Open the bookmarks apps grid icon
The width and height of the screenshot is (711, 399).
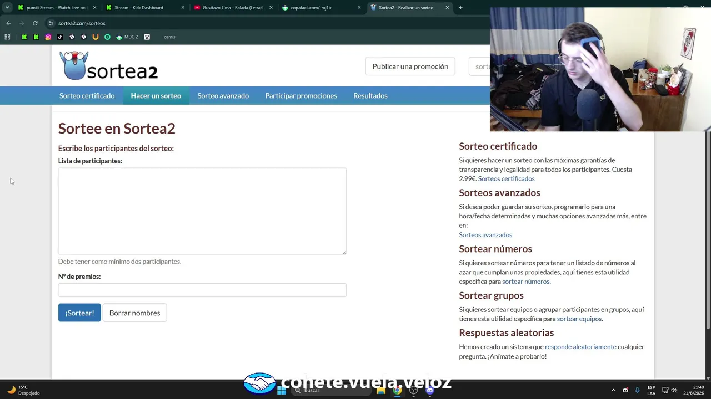(x=7, y=37)
